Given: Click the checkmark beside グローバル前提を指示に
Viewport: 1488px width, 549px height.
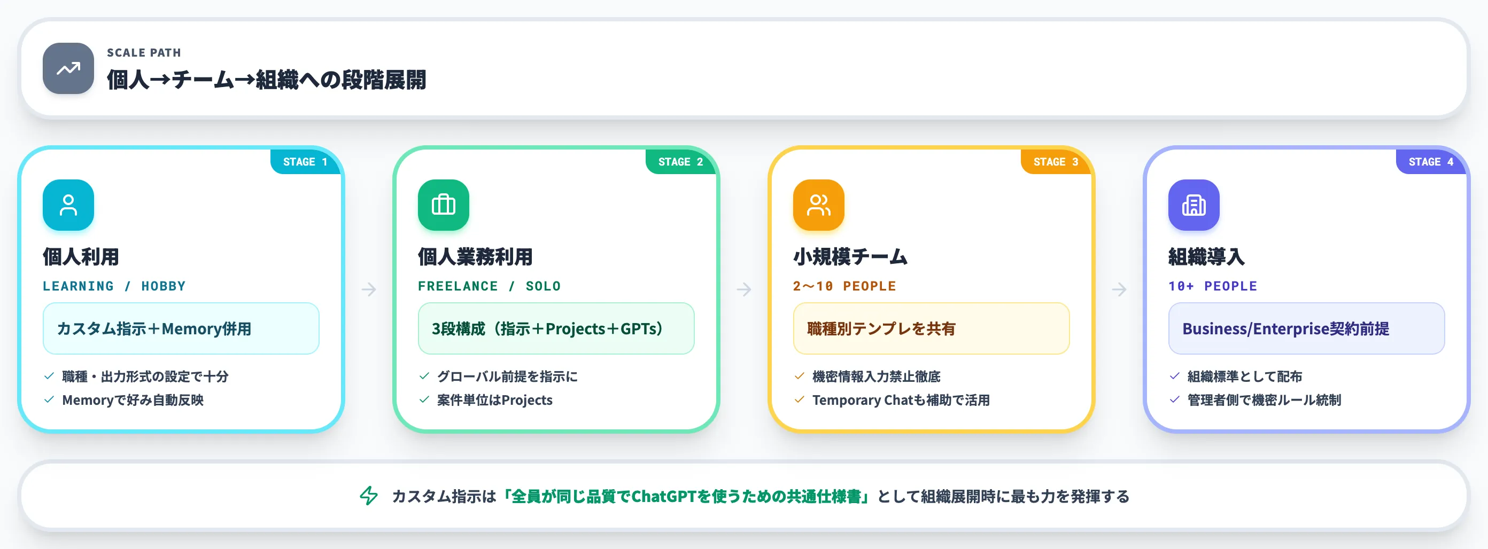Looking at the screenshot, I should coord(424,377).
